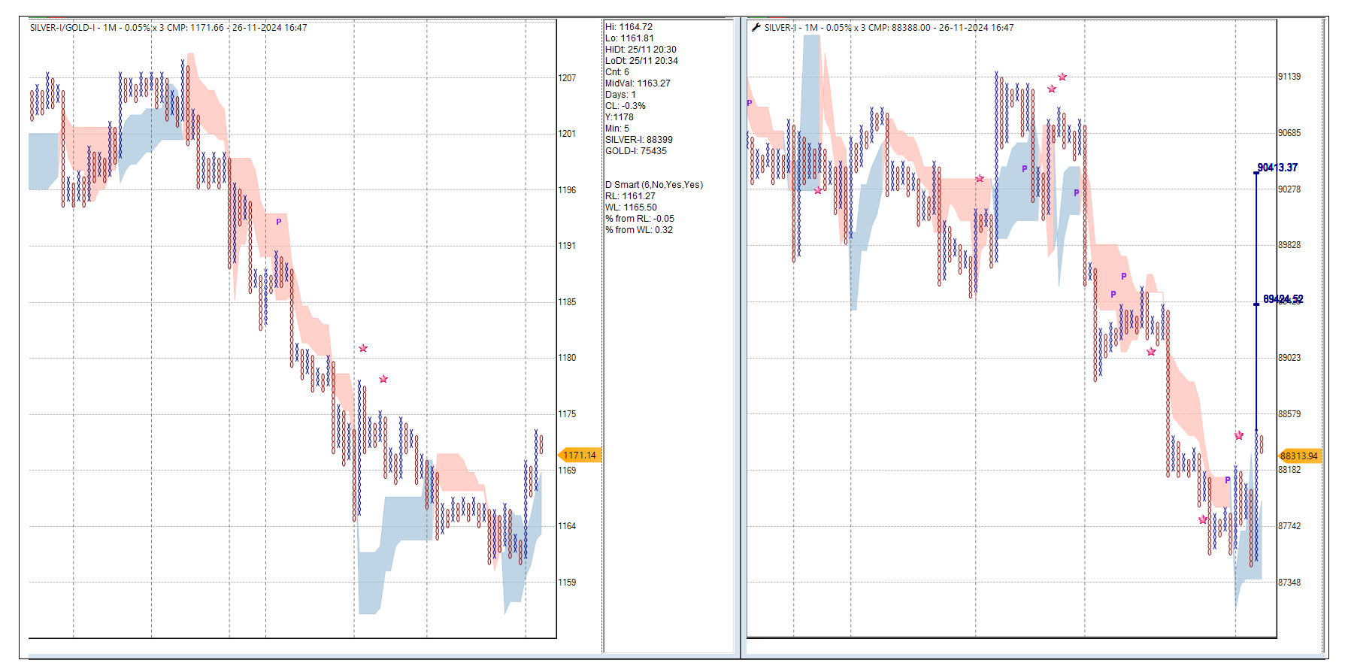Click '% from RL: -0.05' value
Viewport: 1345px width, 669px height.
[640, 219]
